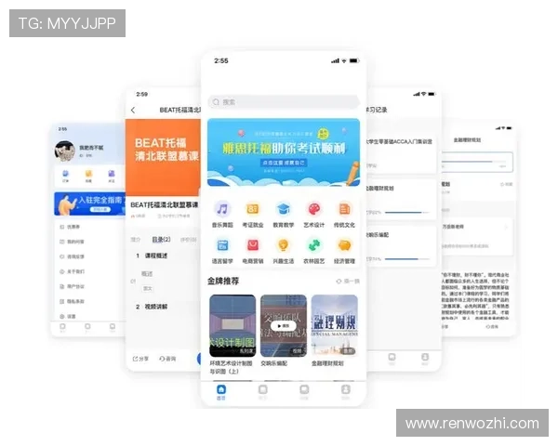
Task: Open the 农林园艺 green category icon
Action: click(314, 245)
